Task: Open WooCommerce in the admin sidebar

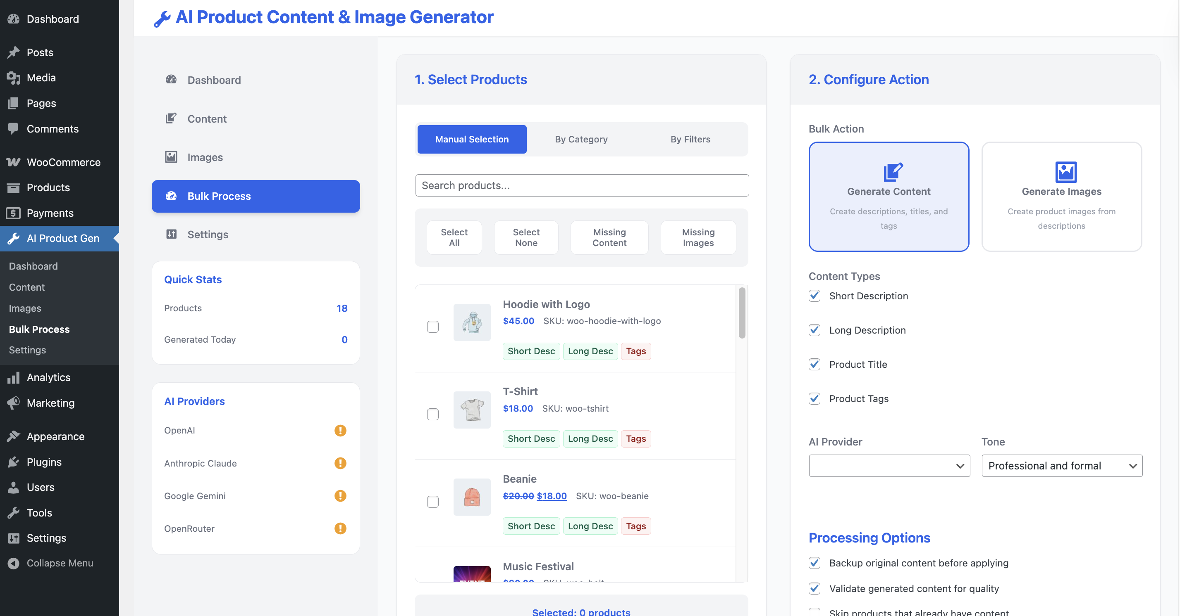Action: coord(63,162)
